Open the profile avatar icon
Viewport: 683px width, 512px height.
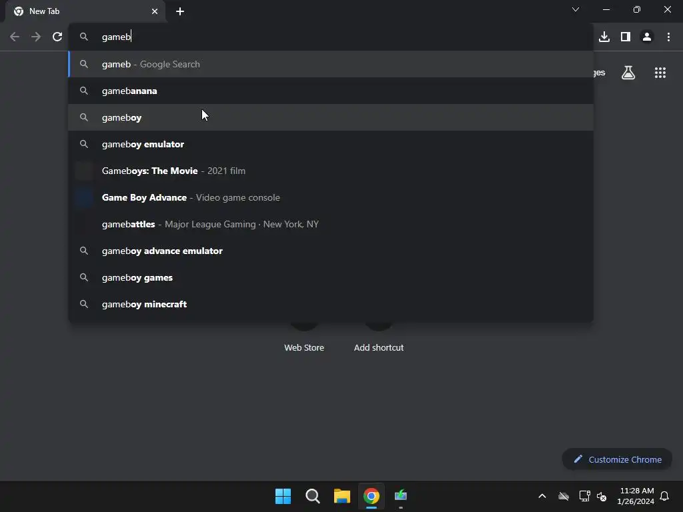coord(647,37)
